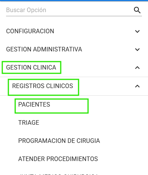This screenshot has width=148, height=175.
Task: Focus the Buscar Opción search field
Action: [x=69, y=10]
